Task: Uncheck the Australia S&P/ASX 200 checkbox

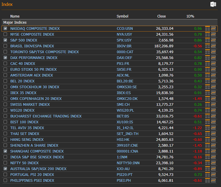Action: tap(5, 169)
